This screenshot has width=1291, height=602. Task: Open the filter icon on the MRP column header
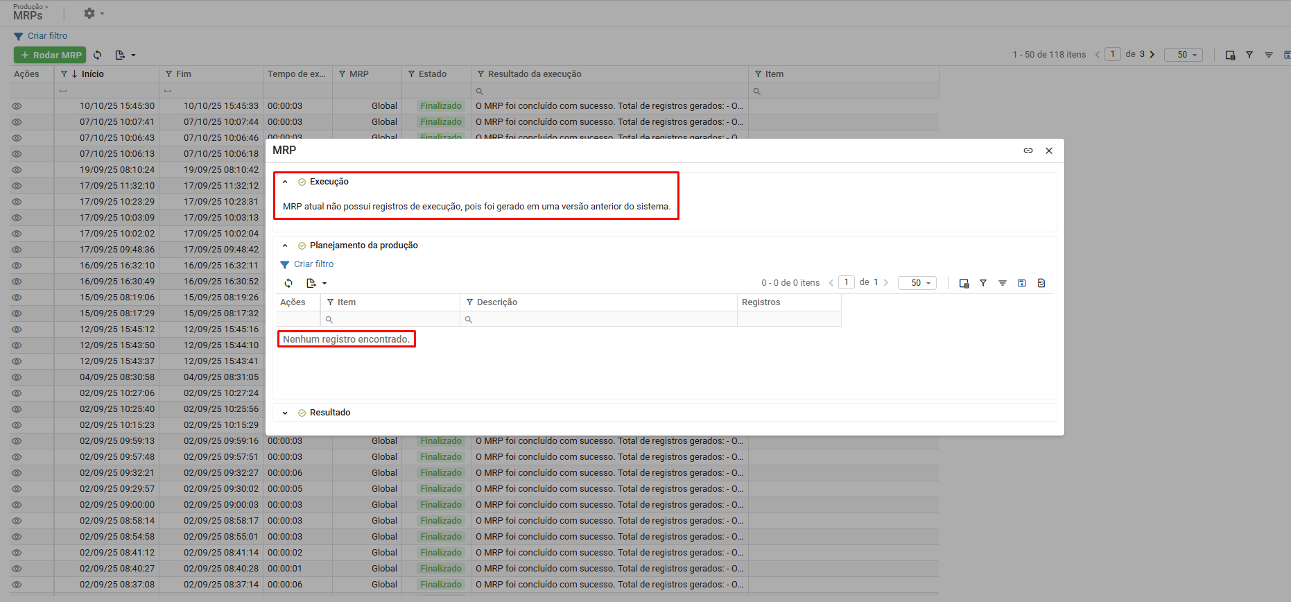coord(342,74)
